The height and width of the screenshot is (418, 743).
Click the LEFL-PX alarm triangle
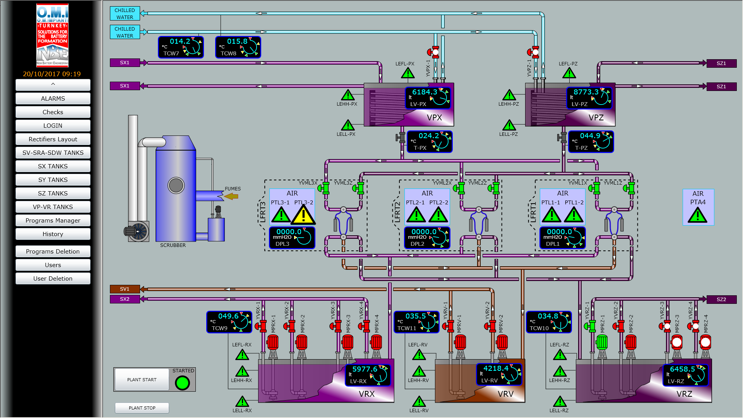pyautogui.click(x=407, y=73)
